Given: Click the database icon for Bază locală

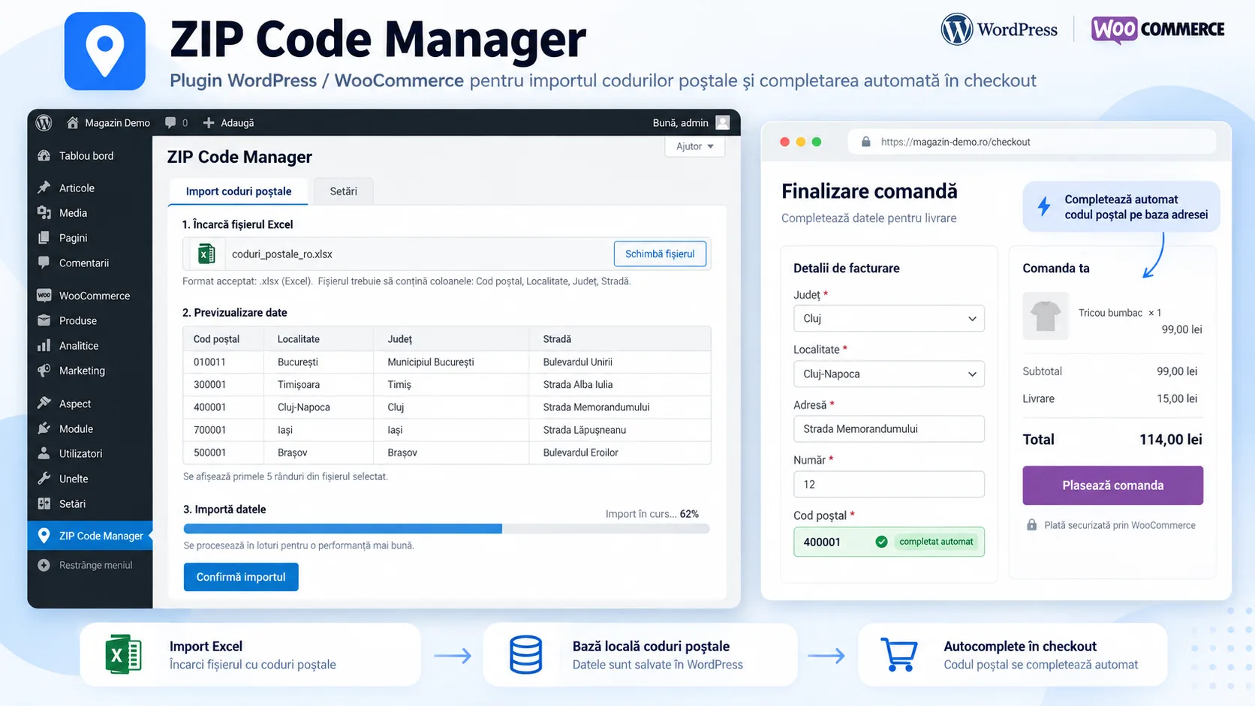Looking at the screenshot, I should point(525,654).
